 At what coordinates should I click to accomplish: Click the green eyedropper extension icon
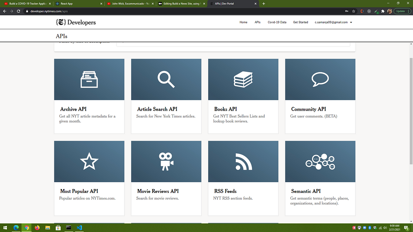(x=377, y=11)
